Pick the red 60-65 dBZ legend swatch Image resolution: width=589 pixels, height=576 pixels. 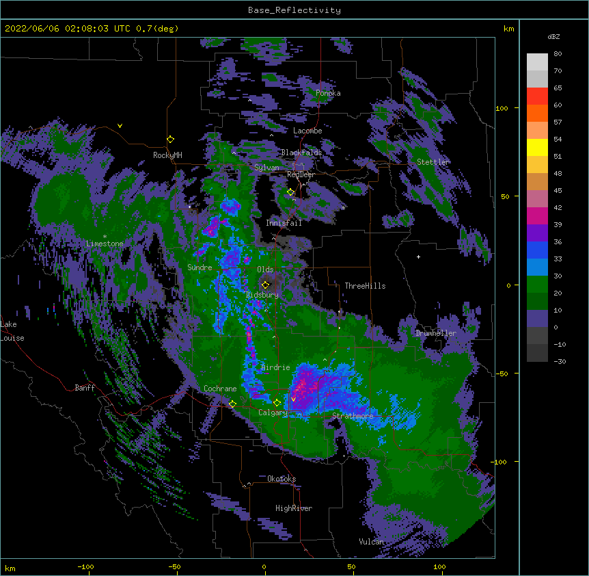tap(537, 96)
